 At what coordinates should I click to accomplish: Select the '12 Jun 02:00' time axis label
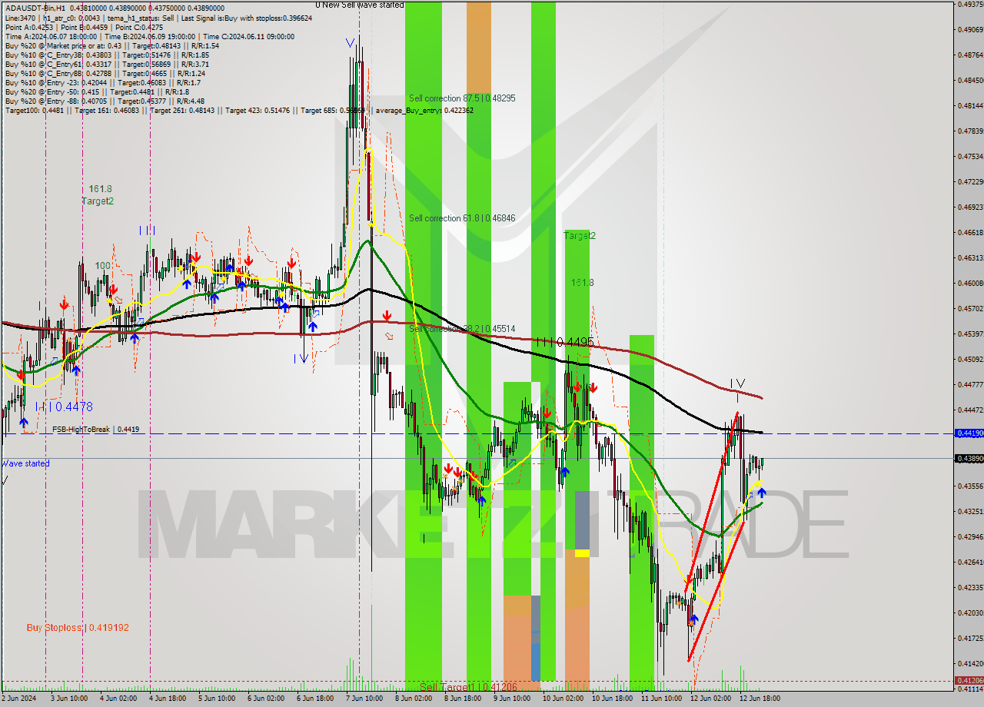(710, 699)
